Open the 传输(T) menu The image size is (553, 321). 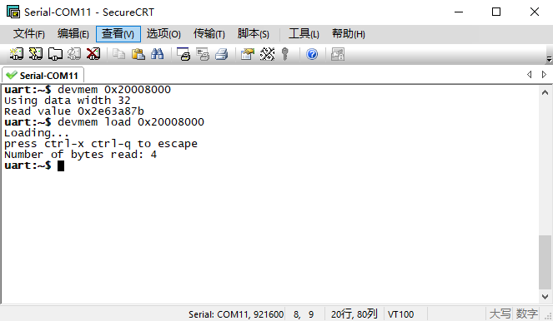coord(209,34)
